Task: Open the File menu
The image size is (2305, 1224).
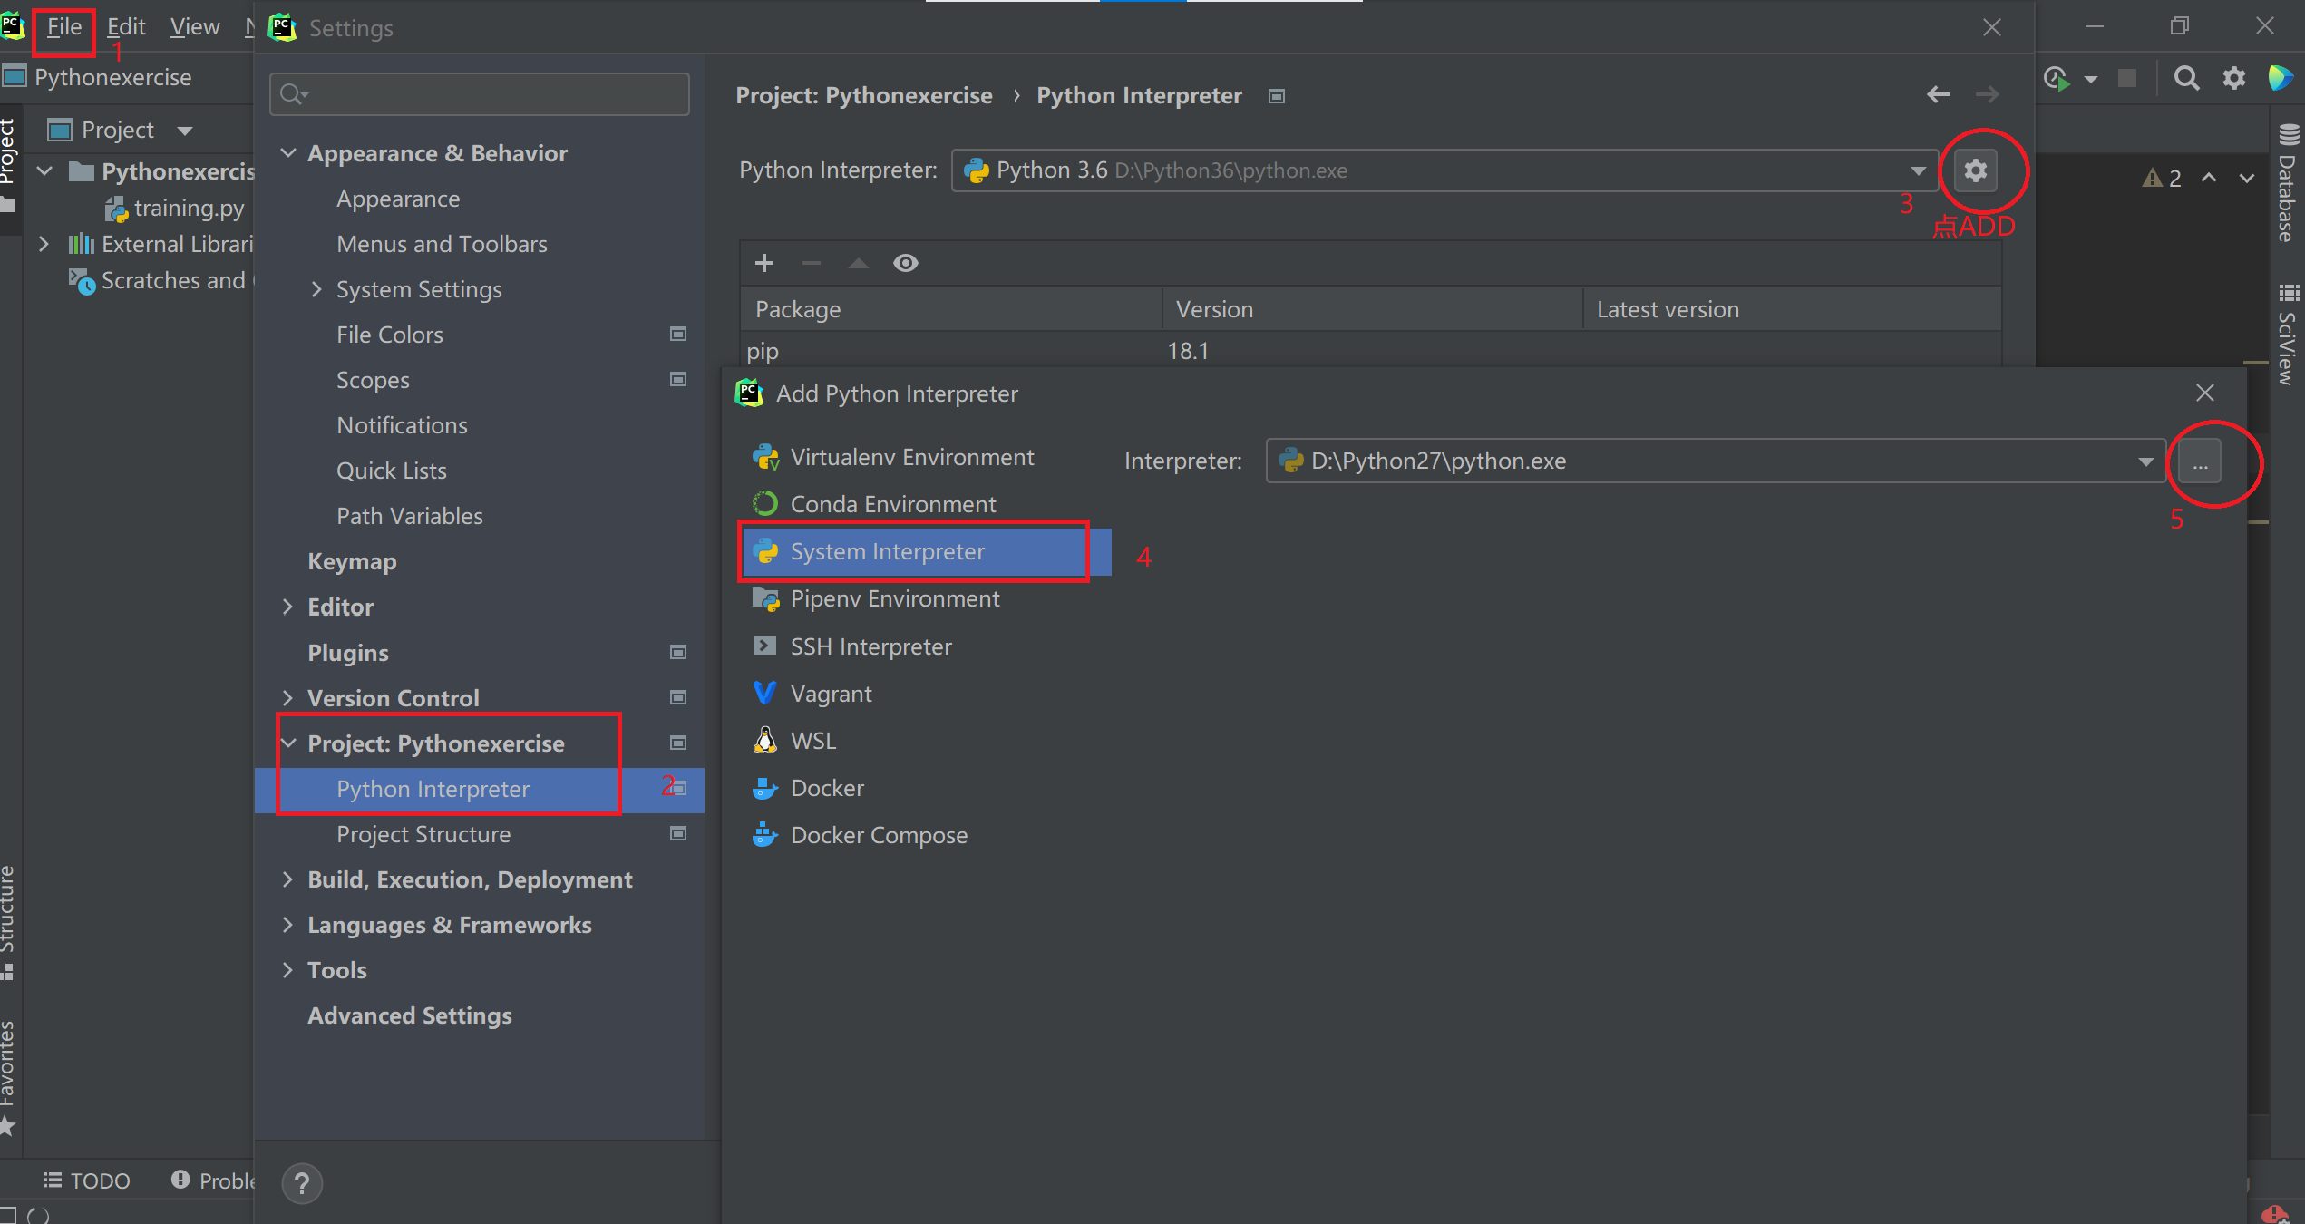Action: (63, 27)
